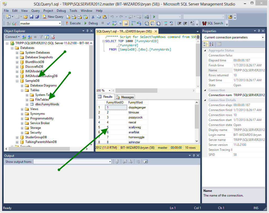Open the Query menu
Image resolution: width=269 pixels, height=213 pixels.
tap(36, 11)
